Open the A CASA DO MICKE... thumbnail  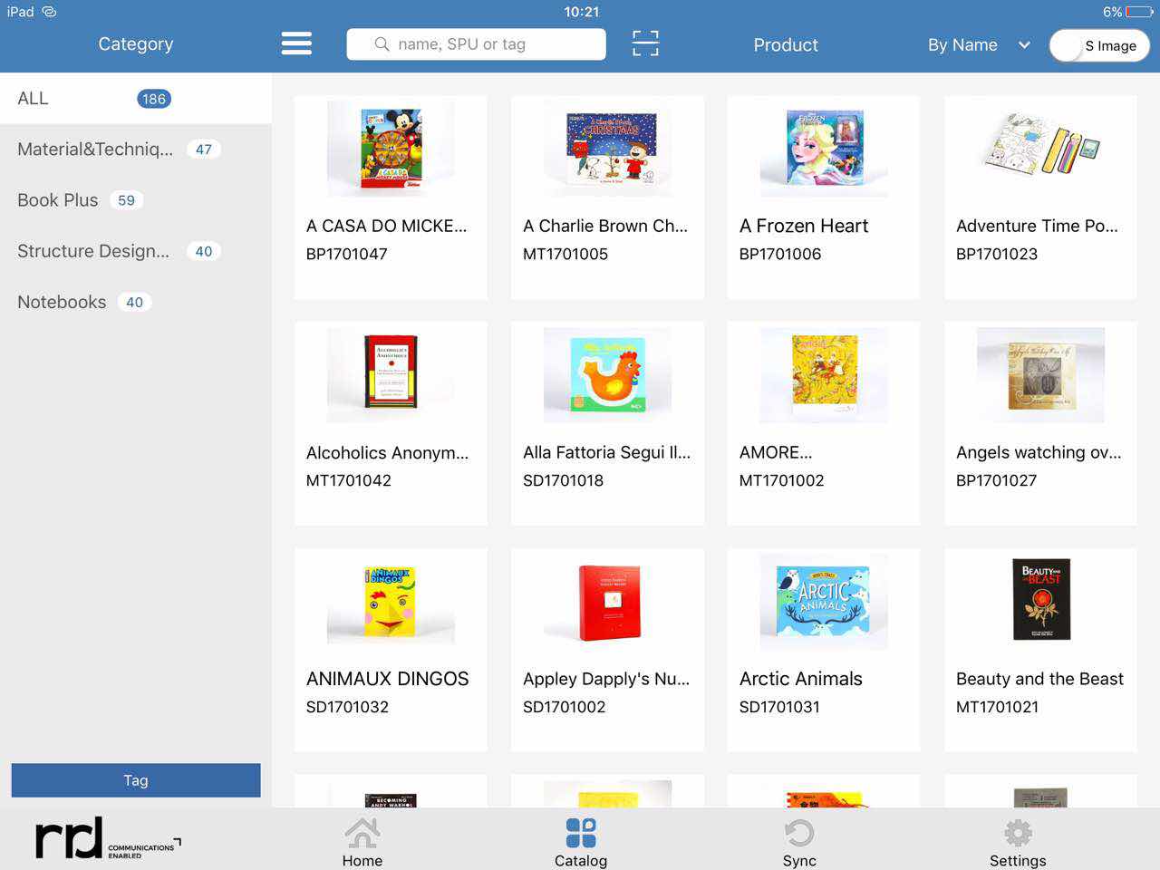pos(391,148)
